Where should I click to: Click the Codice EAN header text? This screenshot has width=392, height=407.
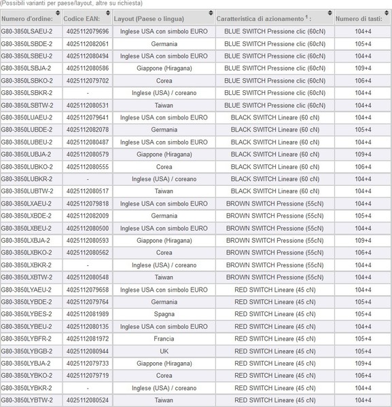[x=82, y=19]
